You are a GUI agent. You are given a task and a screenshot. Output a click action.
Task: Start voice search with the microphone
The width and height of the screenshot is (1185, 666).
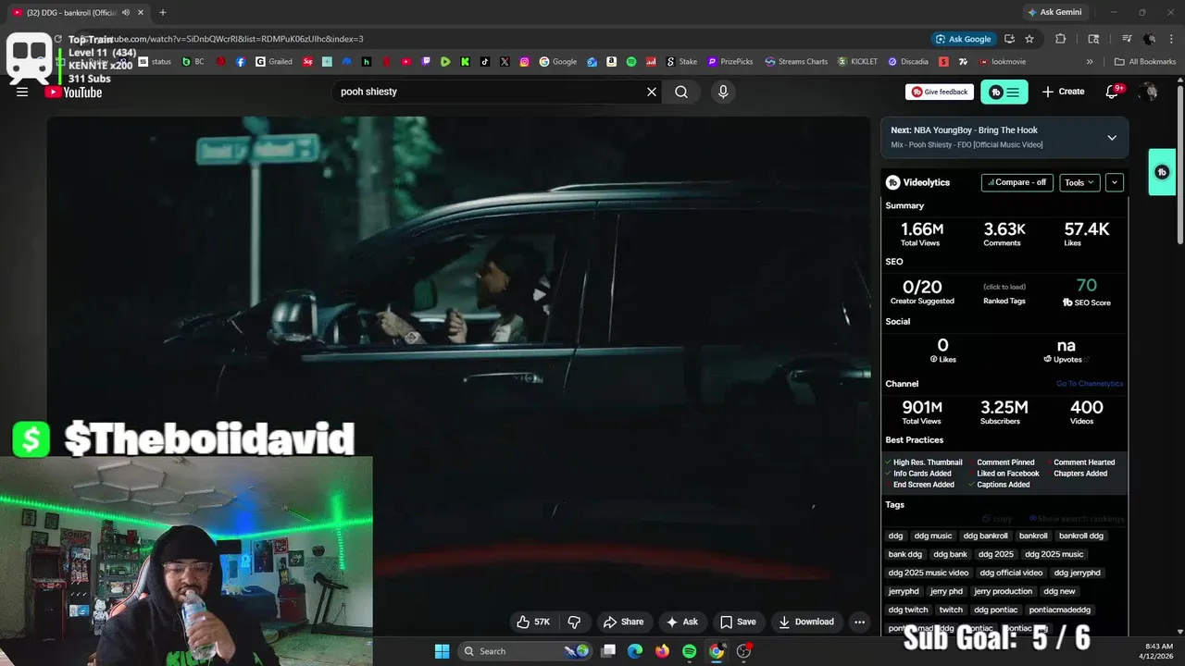coord(723,92)
